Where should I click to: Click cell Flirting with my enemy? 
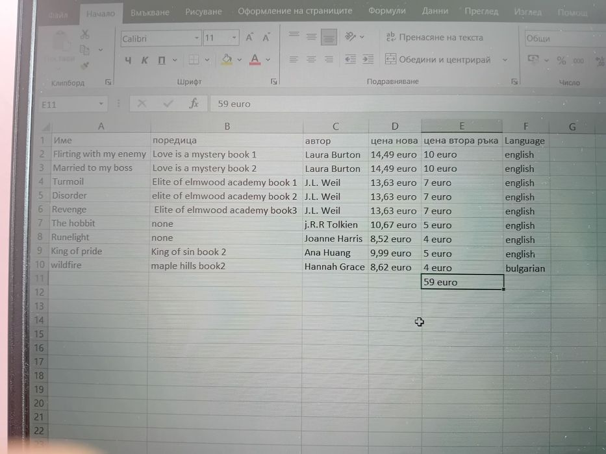[x=99, y=154]
